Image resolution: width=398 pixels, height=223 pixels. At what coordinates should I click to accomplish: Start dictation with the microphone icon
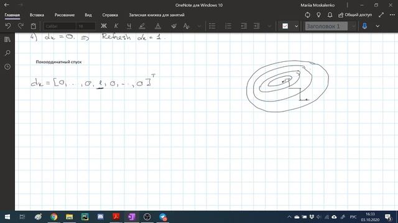(x=365, y=26)
